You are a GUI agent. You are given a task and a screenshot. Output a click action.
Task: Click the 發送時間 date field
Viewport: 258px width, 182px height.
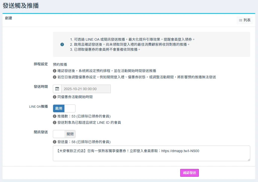pos(86,89)
